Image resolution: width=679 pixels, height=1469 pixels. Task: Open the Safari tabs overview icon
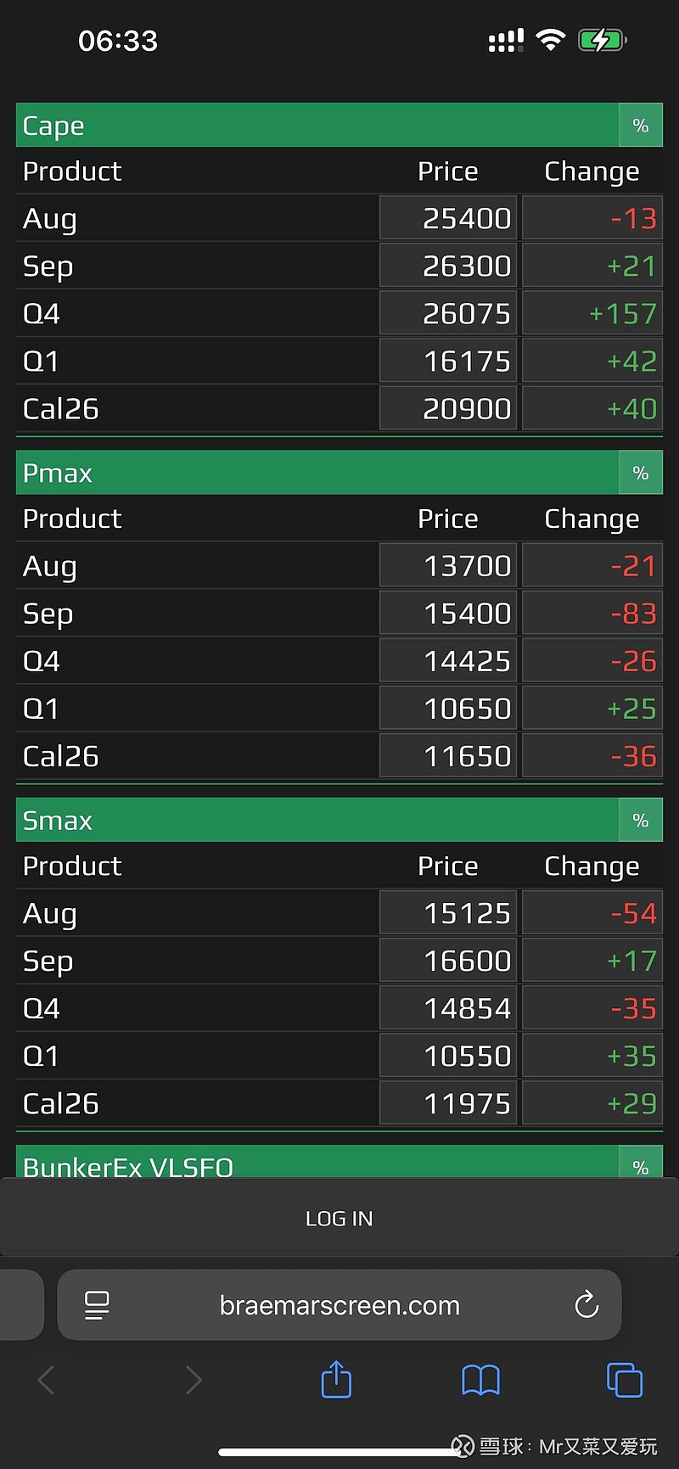click(625, 1380)
